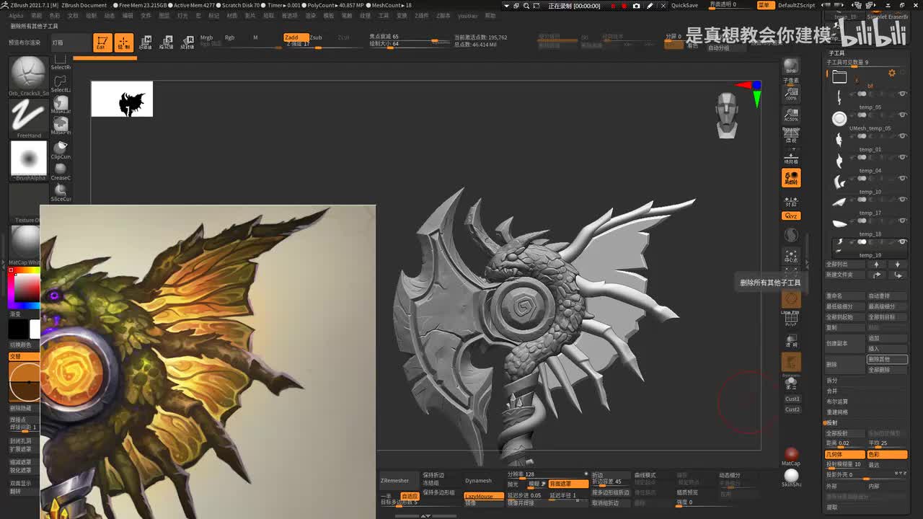This screenshot has width=923, height=519.
Task: Expand the 拆分 split section
Action: [832, 380]
